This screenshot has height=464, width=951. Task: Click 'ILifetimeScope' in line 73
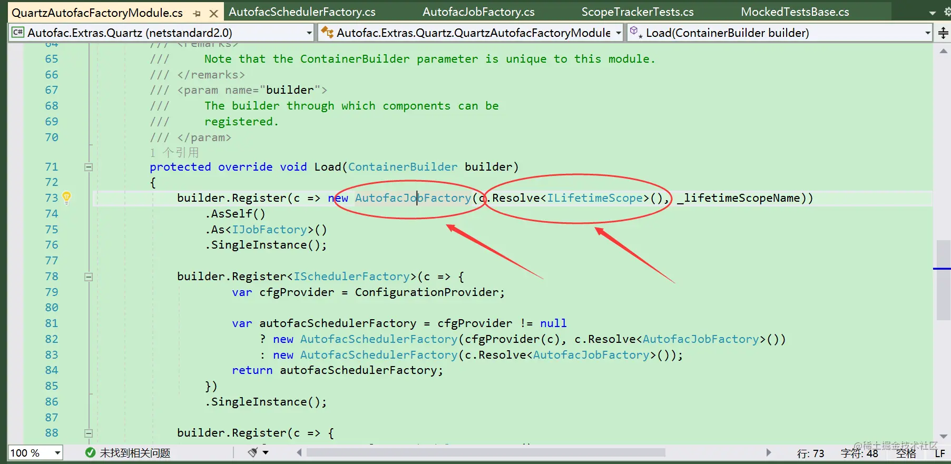[x=594, y=198]
